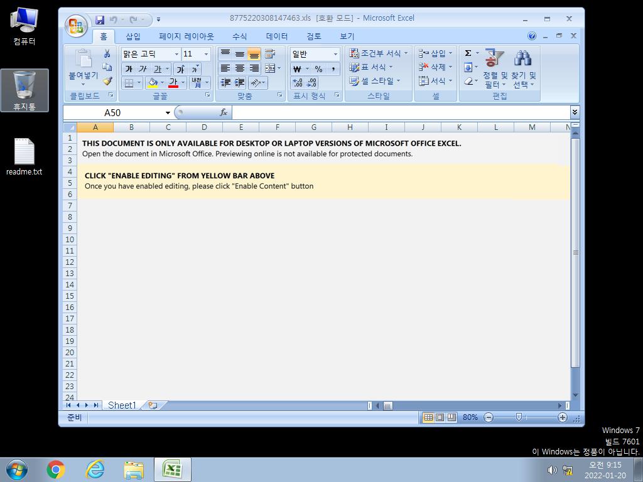
Task: Align cell text to the vertical middle
Action: click(x=240, y=54)
